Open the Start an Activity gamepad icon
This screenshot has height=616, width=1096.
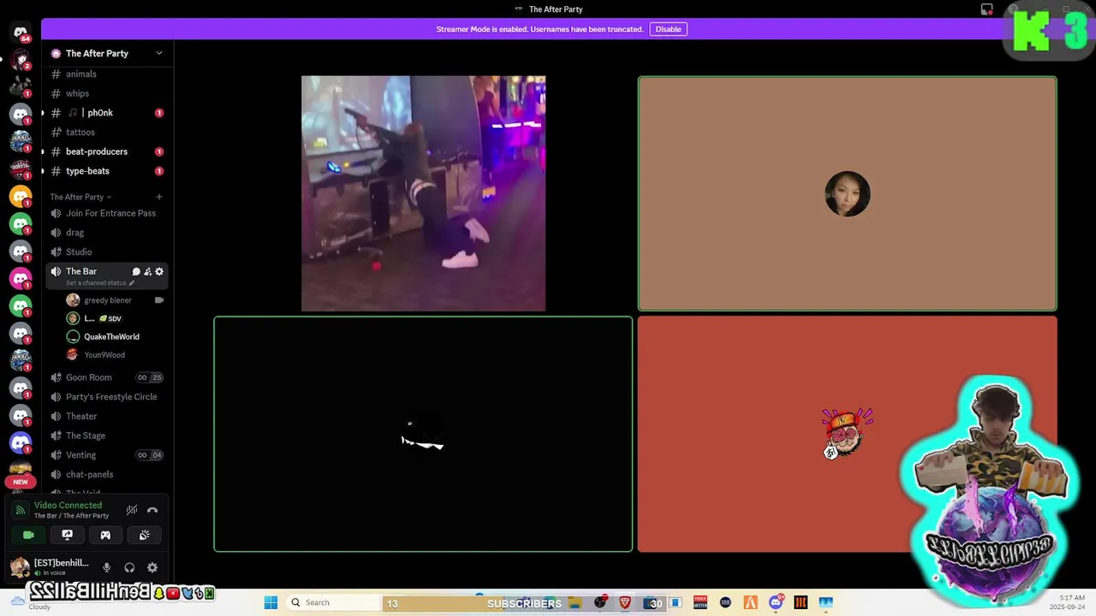click(x=105, y=535)
